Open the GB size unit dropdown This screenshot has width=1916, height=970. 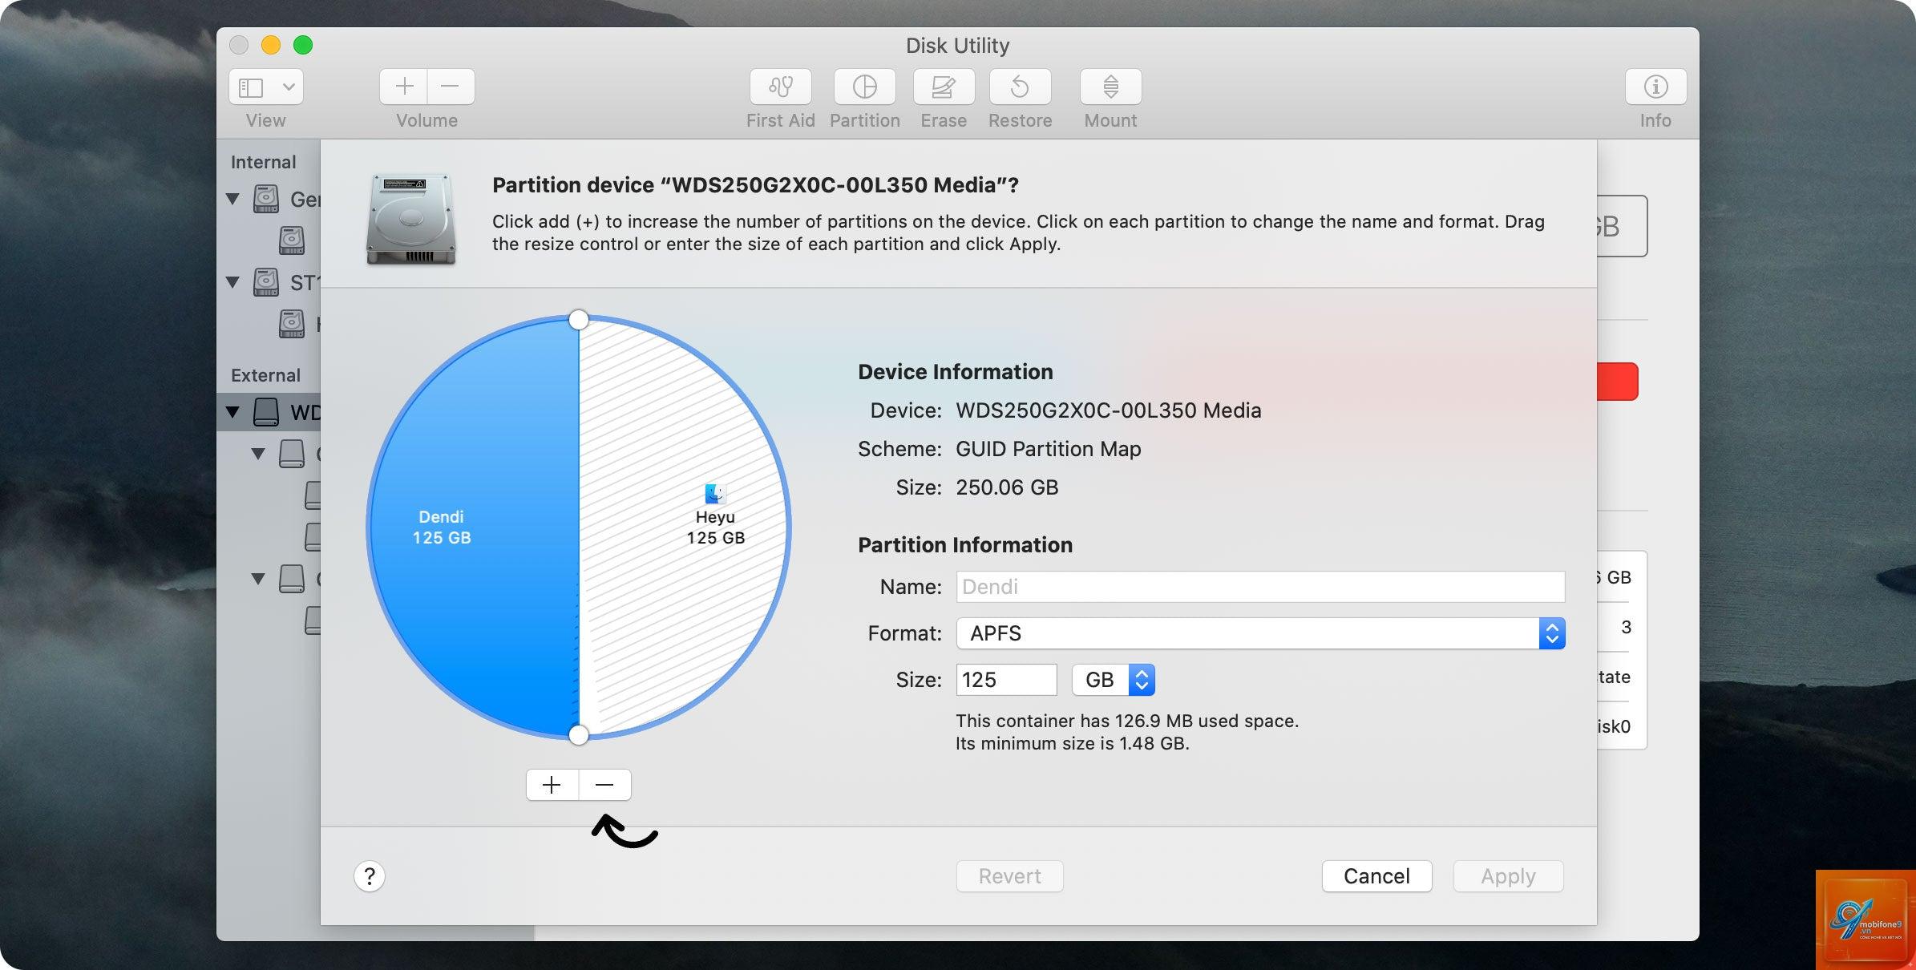(1113, 680)
